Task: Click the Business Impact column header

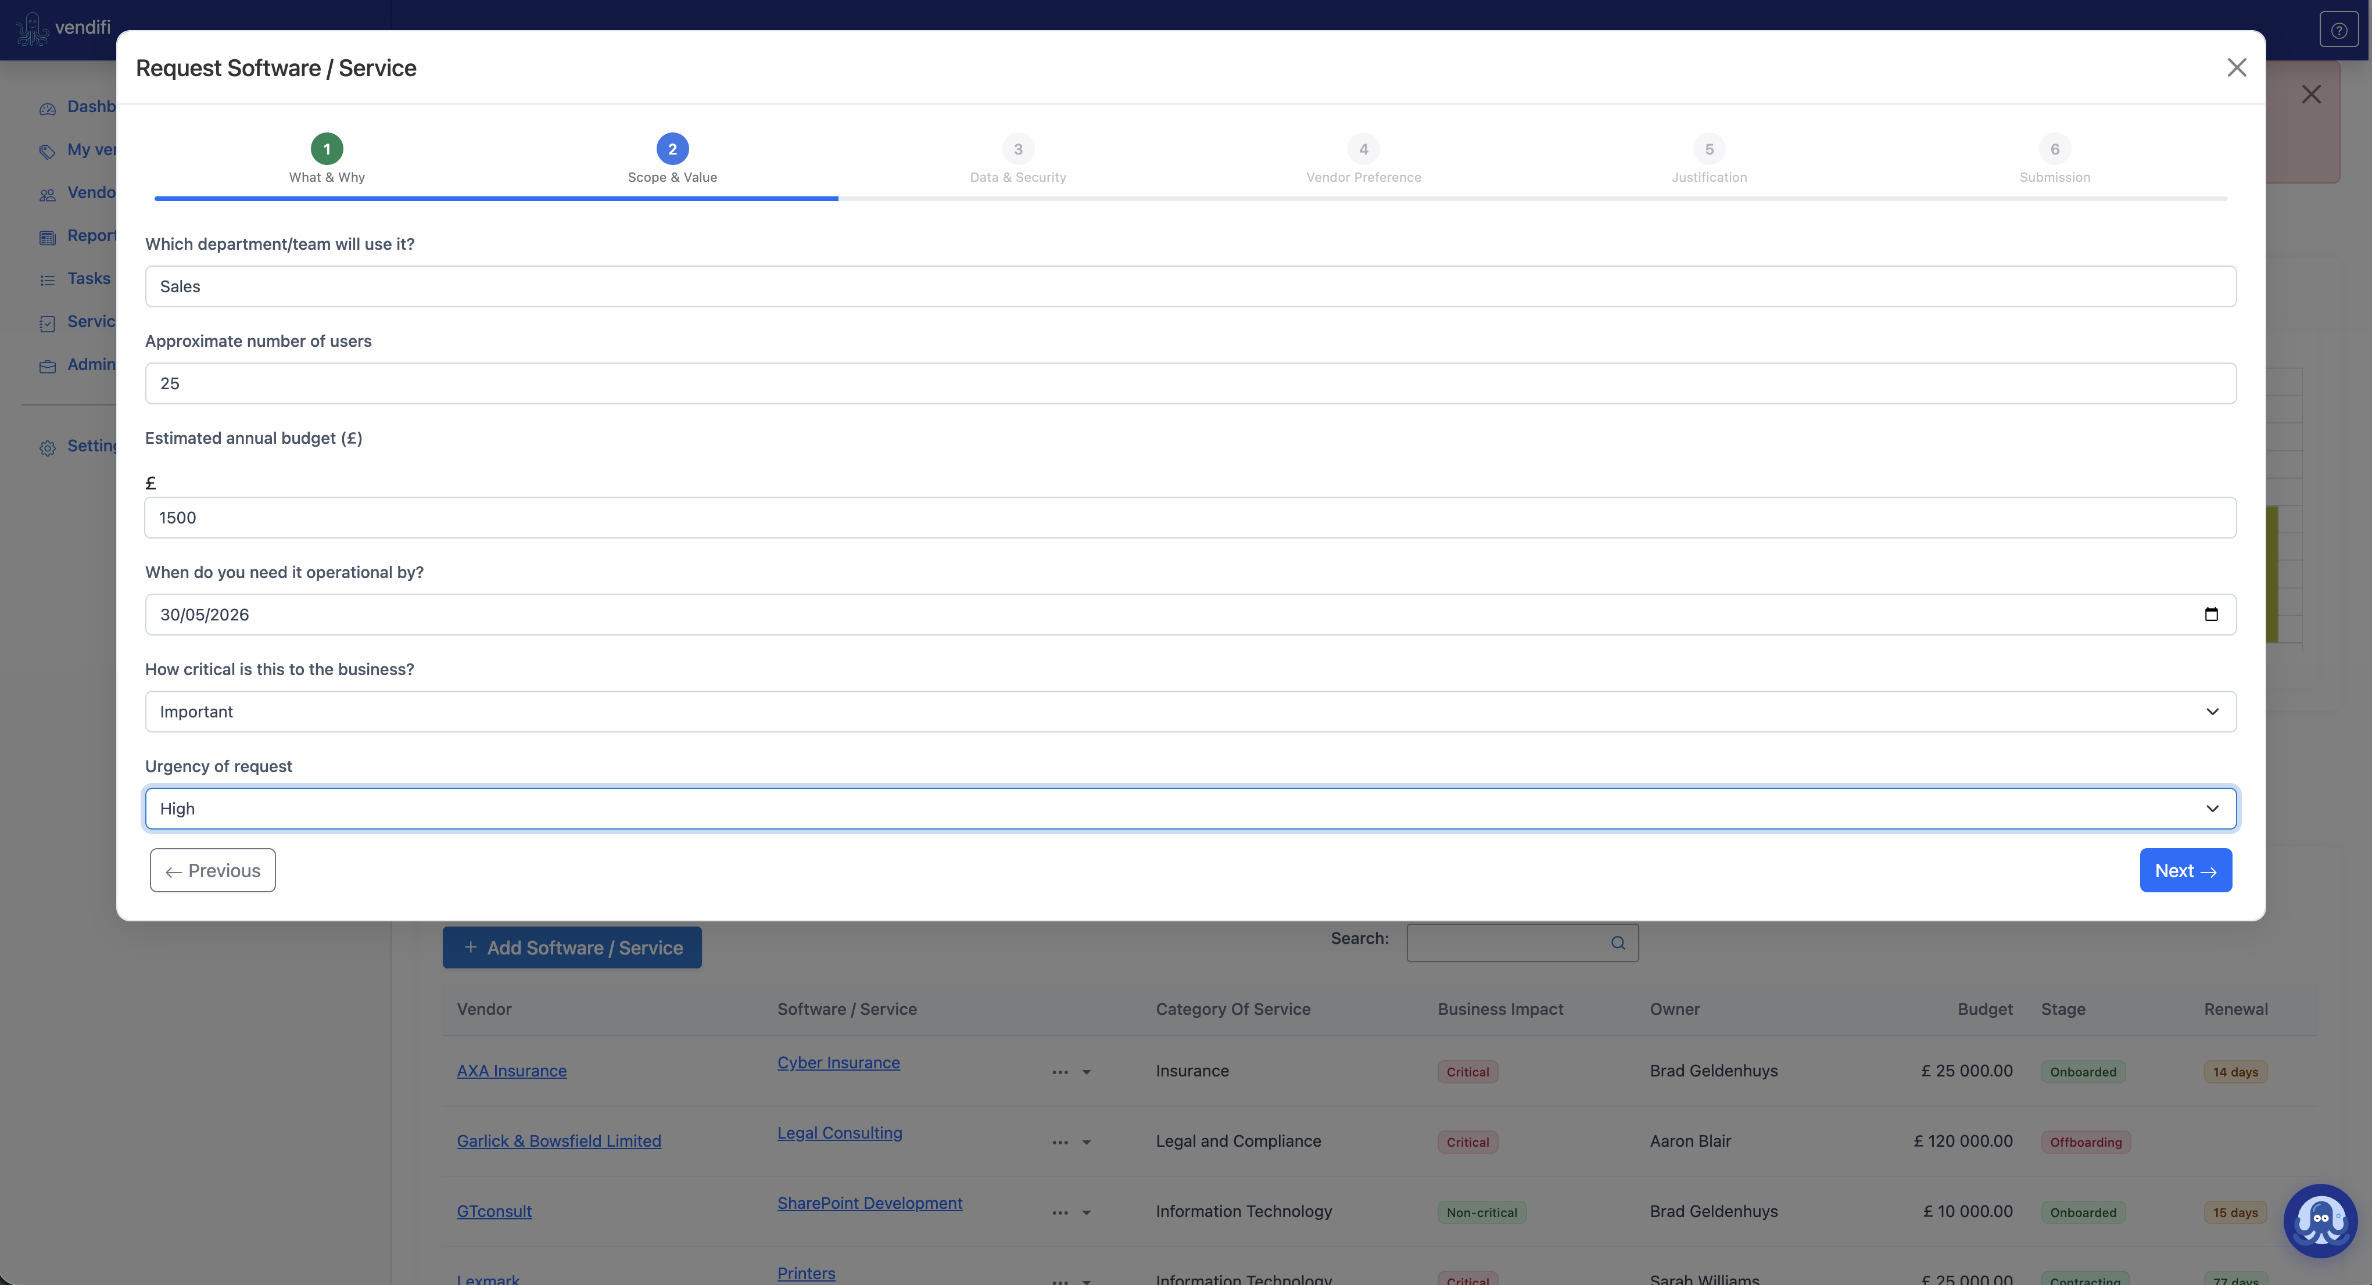Action: click(x=1501, y=1009)
